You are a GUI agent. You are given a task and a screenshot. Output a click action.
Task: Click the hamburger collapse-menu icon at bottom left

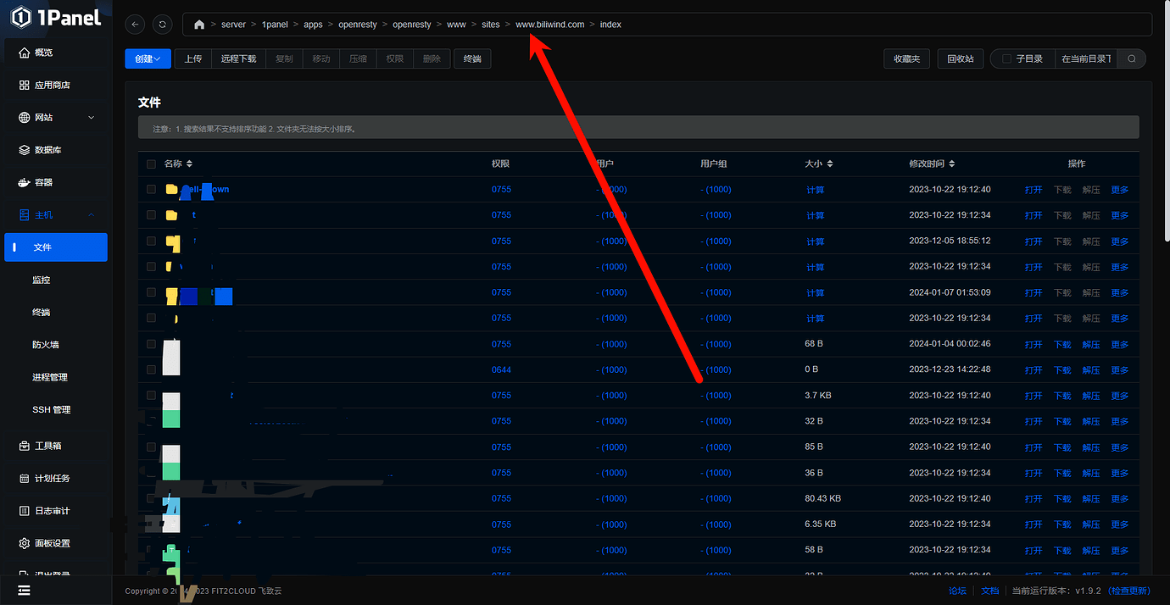tap(24, 591)
